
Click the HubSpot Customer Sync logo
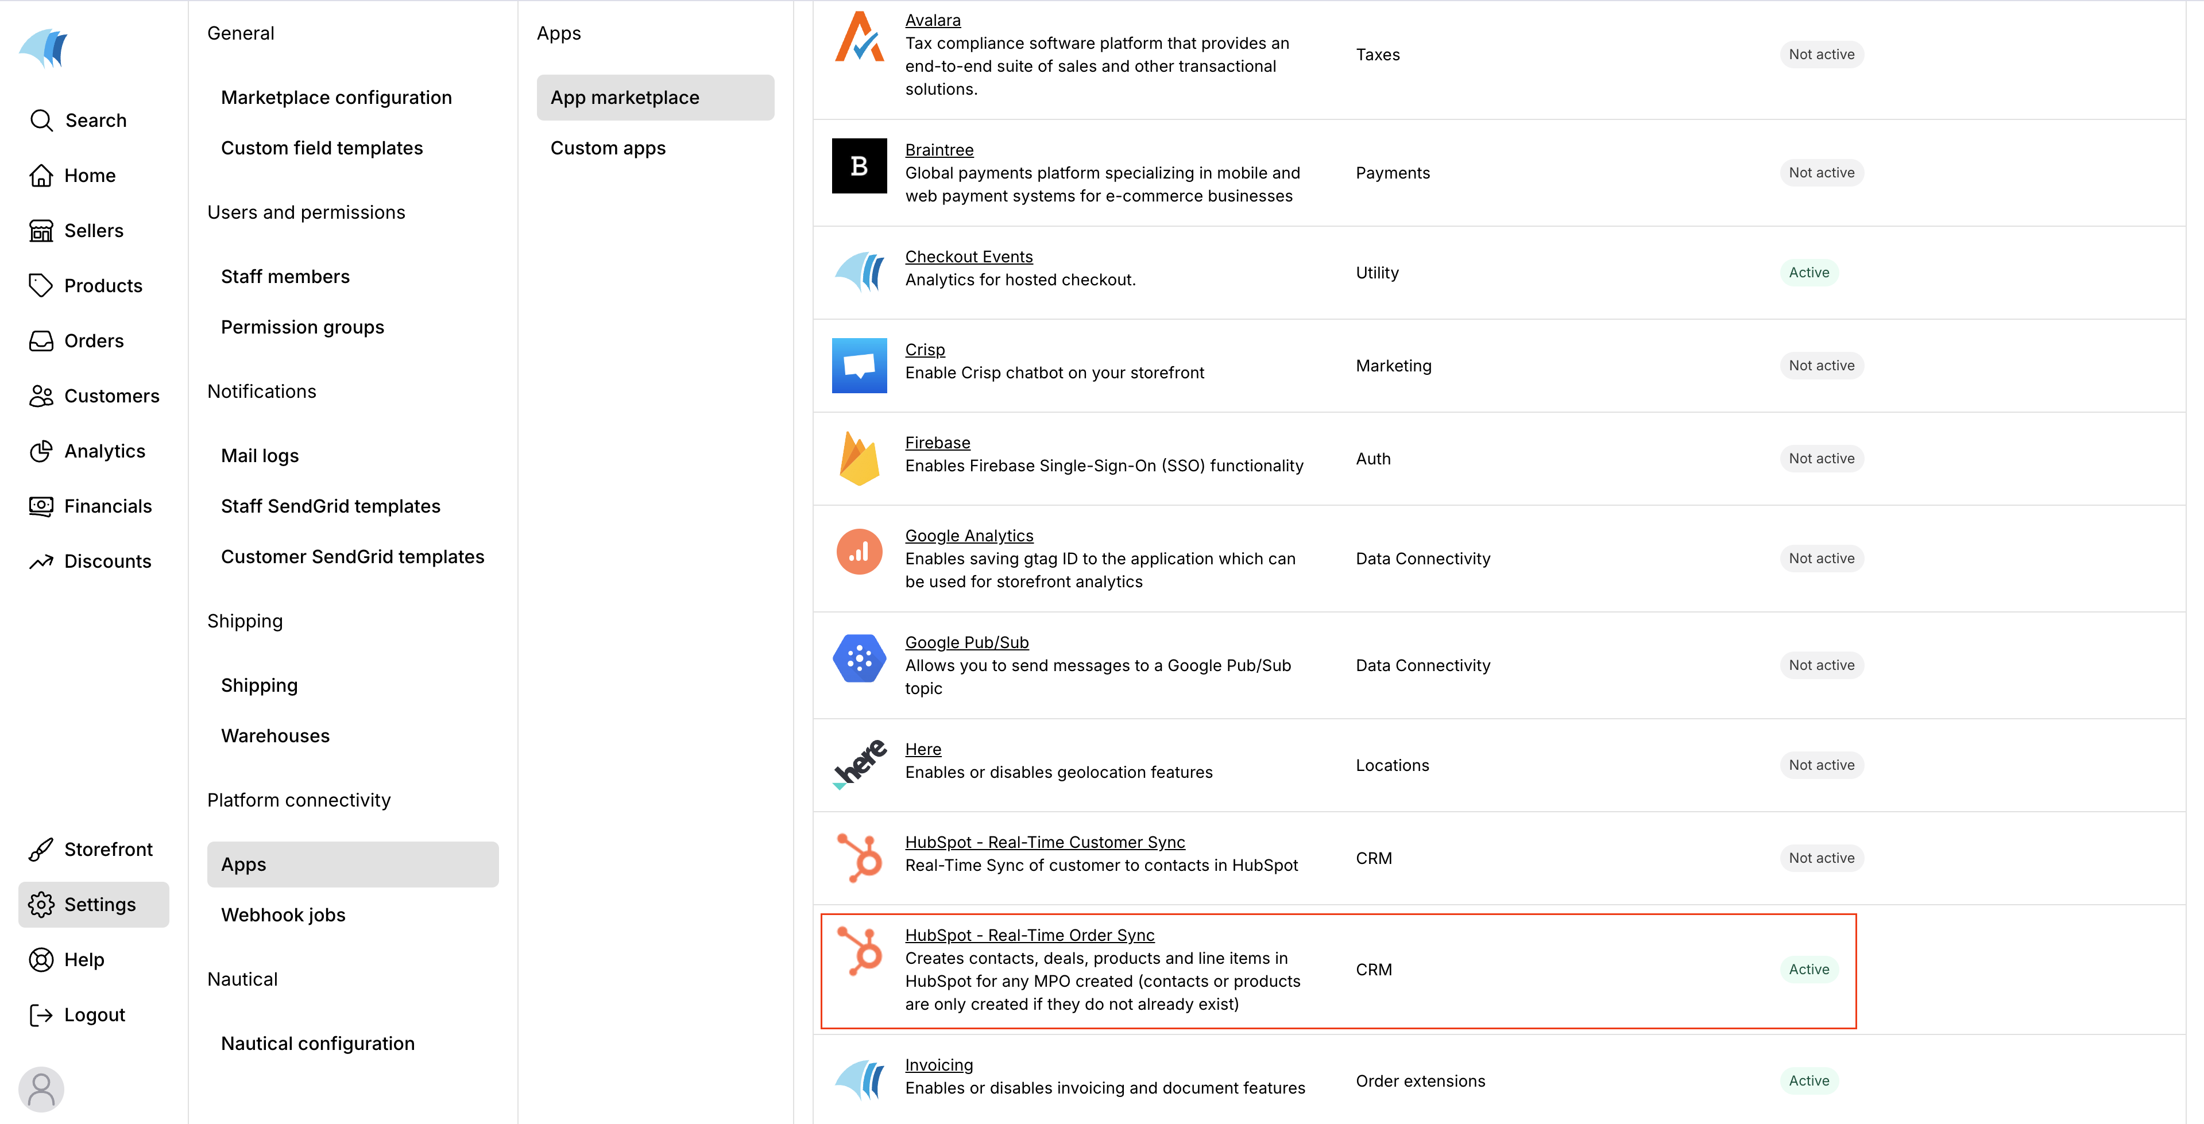(859, 858)
